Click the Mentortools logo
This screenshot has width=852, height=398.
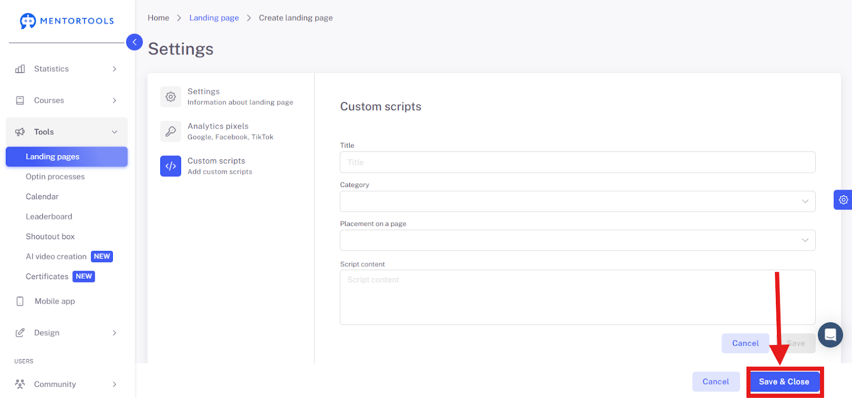click(67, 21)
